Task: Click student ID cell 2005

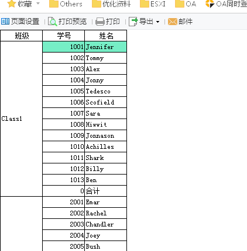Action: coord(64,246)
